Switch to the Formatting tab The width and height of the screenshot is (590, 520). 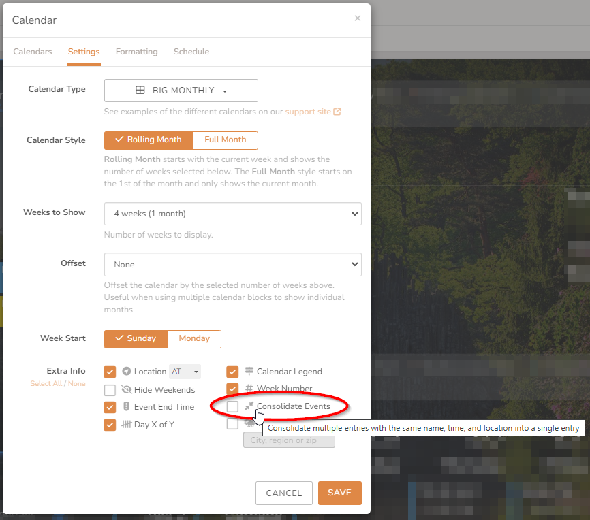pos(136,51)
